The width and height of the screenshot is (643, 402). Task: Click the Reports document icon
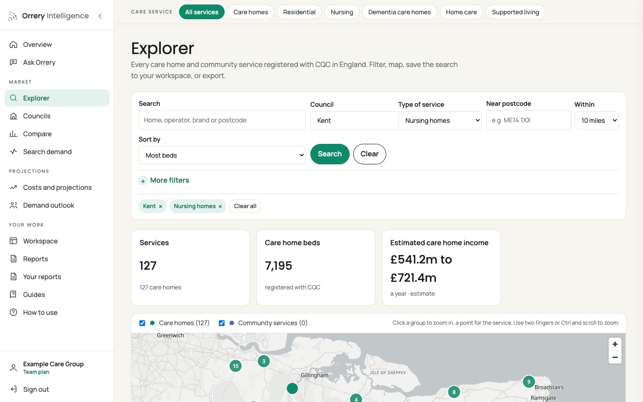point(13,259)
